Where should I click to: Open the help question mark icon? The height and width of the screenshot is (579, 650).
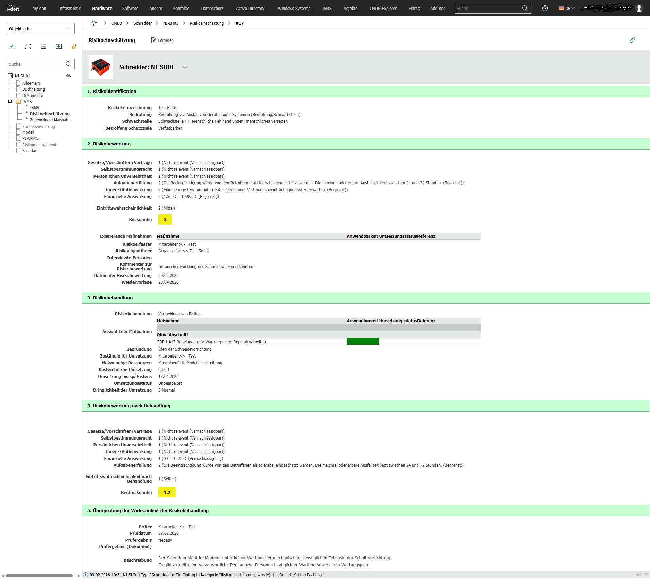545,8
